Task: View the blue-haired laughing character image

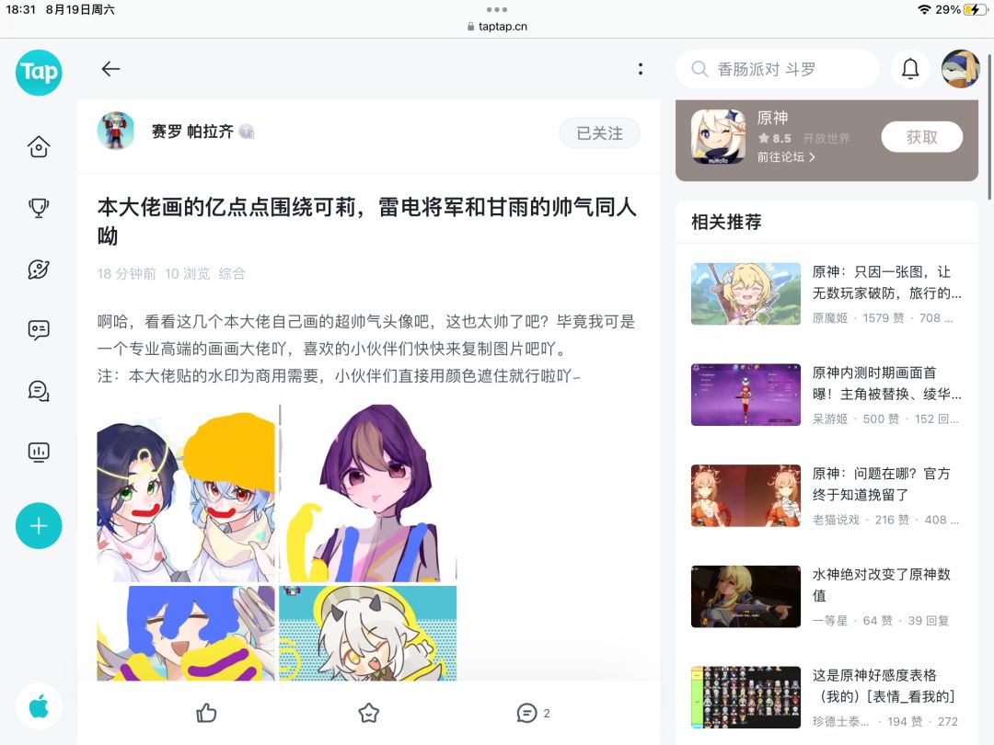Action: point(186,634)
